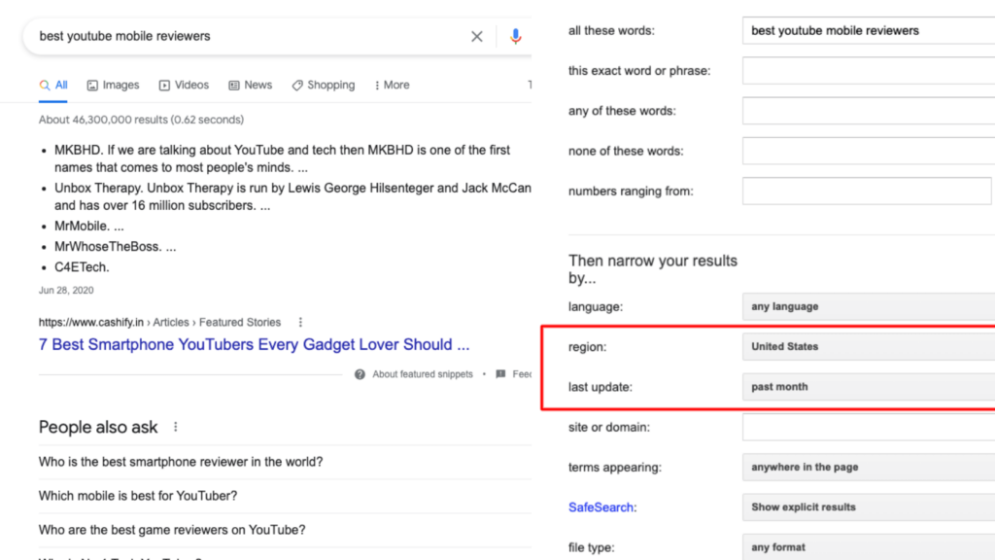This screenshot has width=995, height=560.
Task: Open the language dropdown
Action: click(869, 306)
